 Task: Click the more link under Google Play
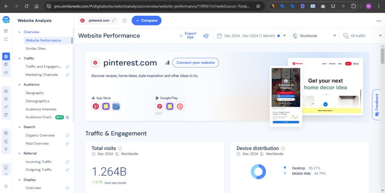pos(159,113)
